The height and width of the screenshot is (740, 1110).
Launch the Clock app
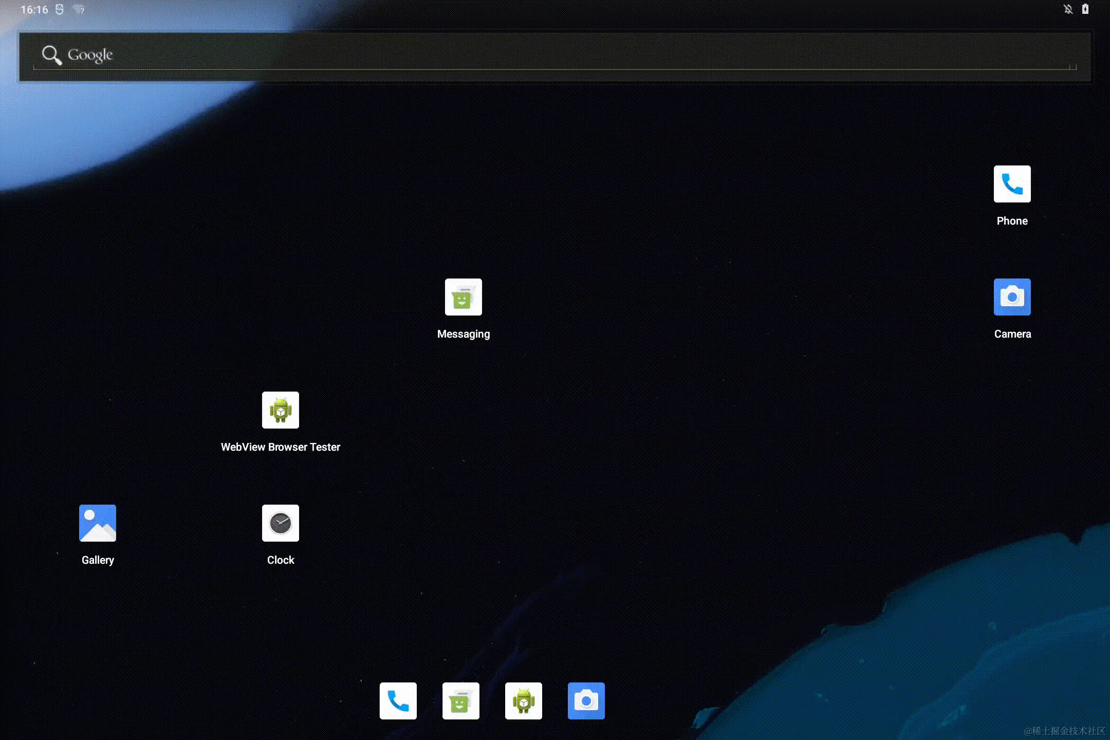click(x=280, y=523)
